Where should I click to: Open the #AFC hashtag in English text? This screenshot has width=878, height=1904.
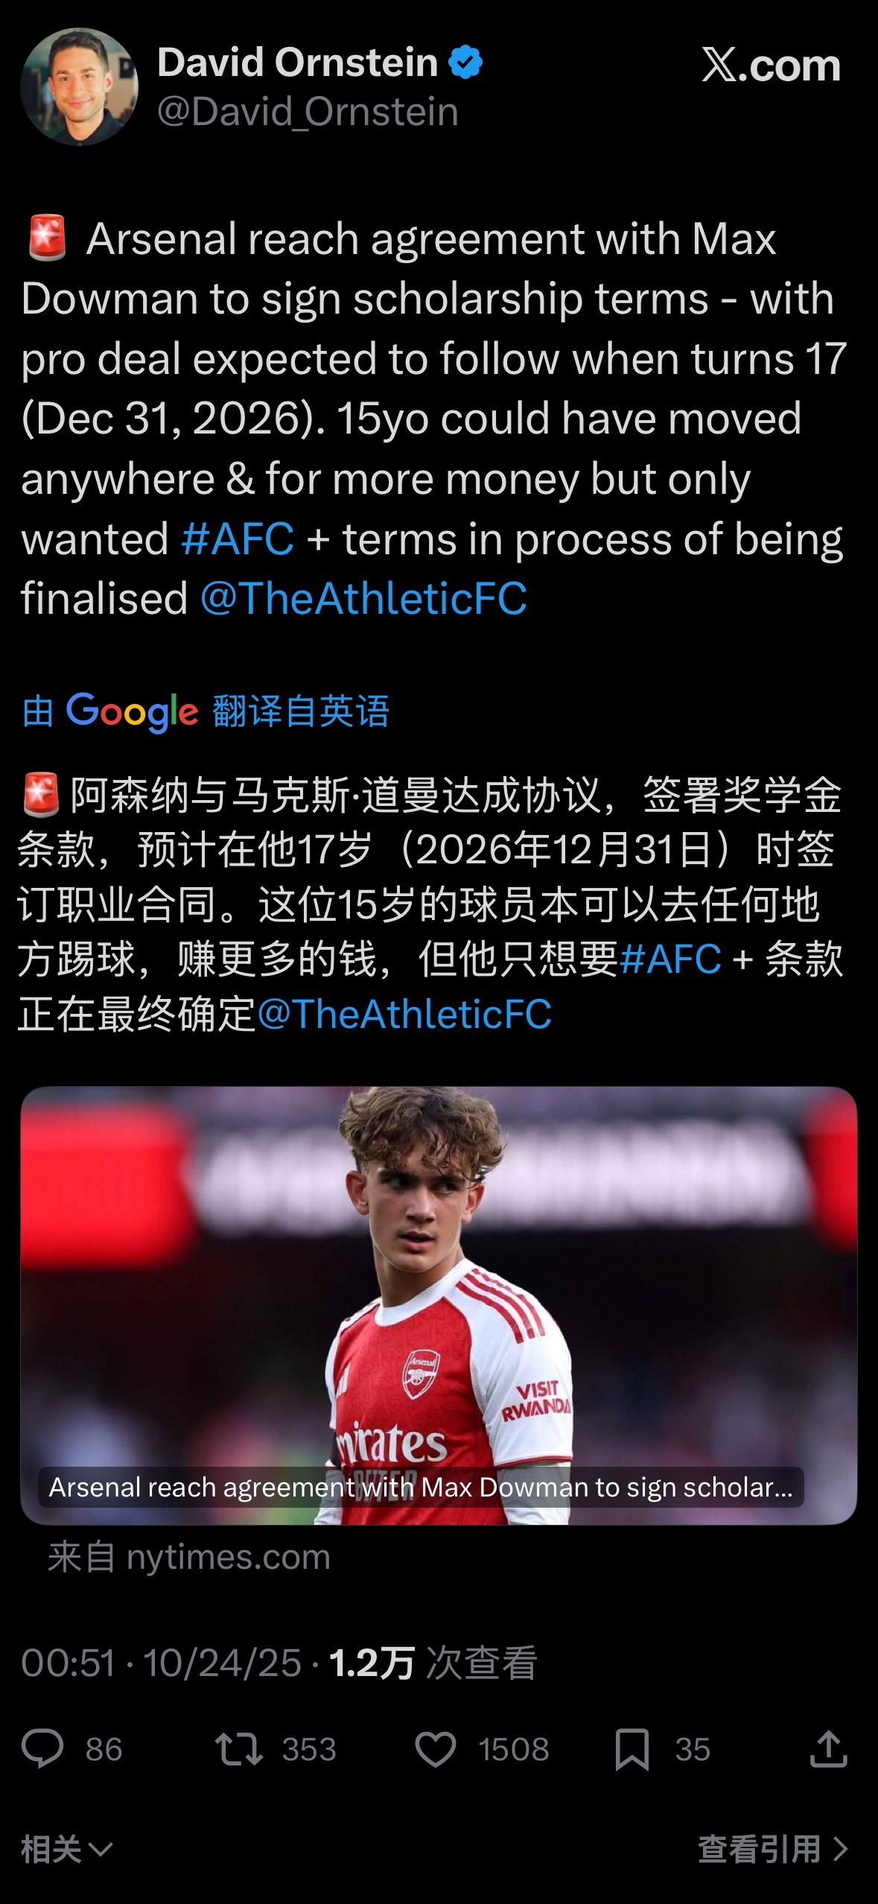coord(238,538)
